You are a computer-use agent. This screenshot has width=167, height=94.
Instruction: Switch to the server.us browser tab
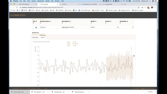[x=69, y=4]
